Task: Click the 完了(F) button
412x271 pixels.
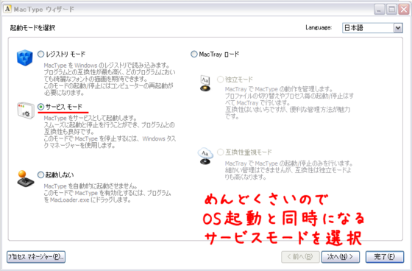Action: click(385, 257)
